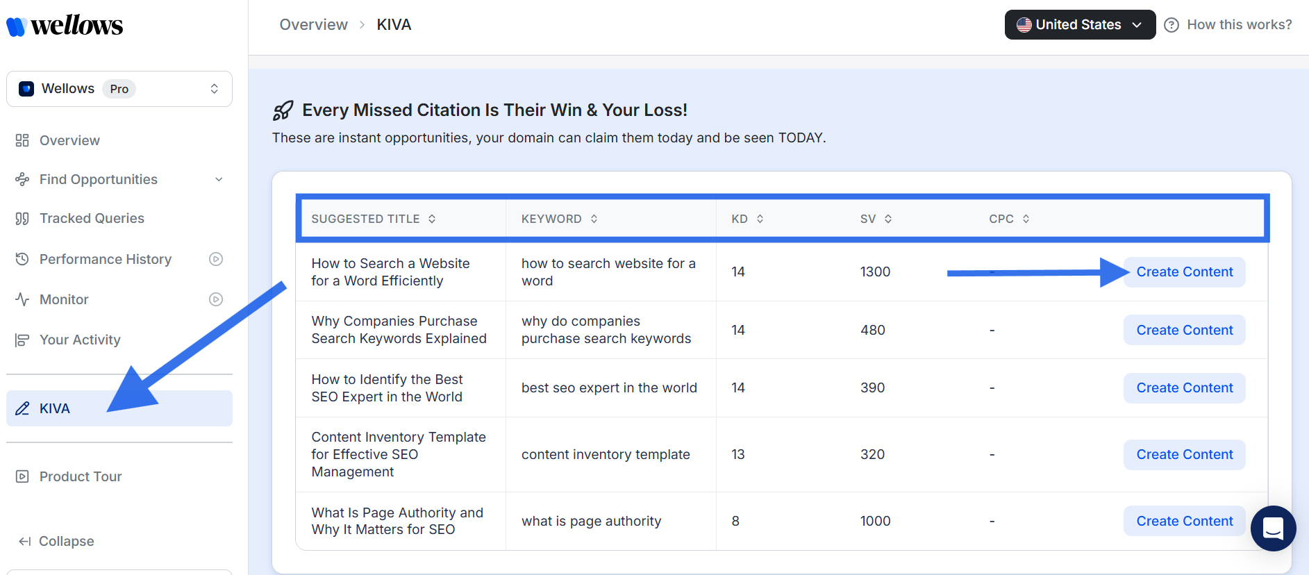This screenshot has width=1309, height=575.
Task: Sort table by KD arrows
Action: (760, 219)
